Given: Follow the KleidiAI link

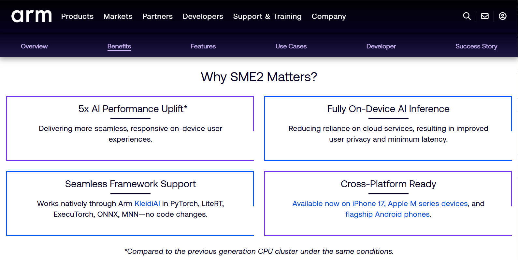Looking at the screenshot, I should point(147,203).
